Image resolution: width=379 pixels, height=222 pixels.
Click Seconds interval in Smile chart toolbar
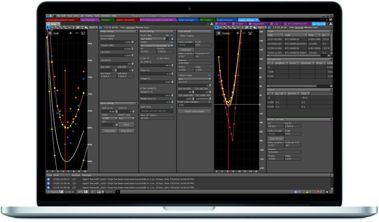point(130,27)
